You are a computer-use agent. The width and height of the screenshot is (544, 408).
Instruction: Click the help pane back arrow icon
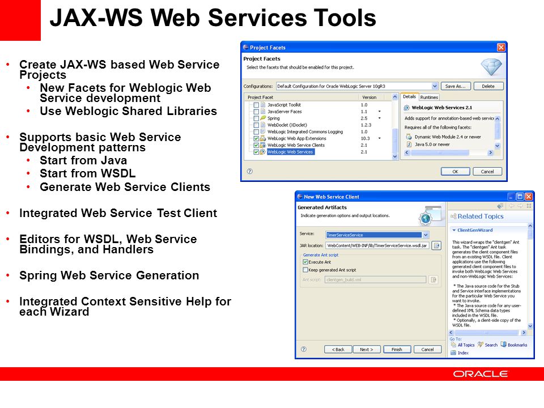(512, 206)
